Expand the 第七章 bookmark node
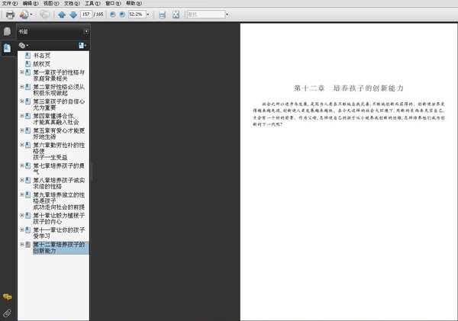Screen dimensions: 458x321 [x=22, y=165]
